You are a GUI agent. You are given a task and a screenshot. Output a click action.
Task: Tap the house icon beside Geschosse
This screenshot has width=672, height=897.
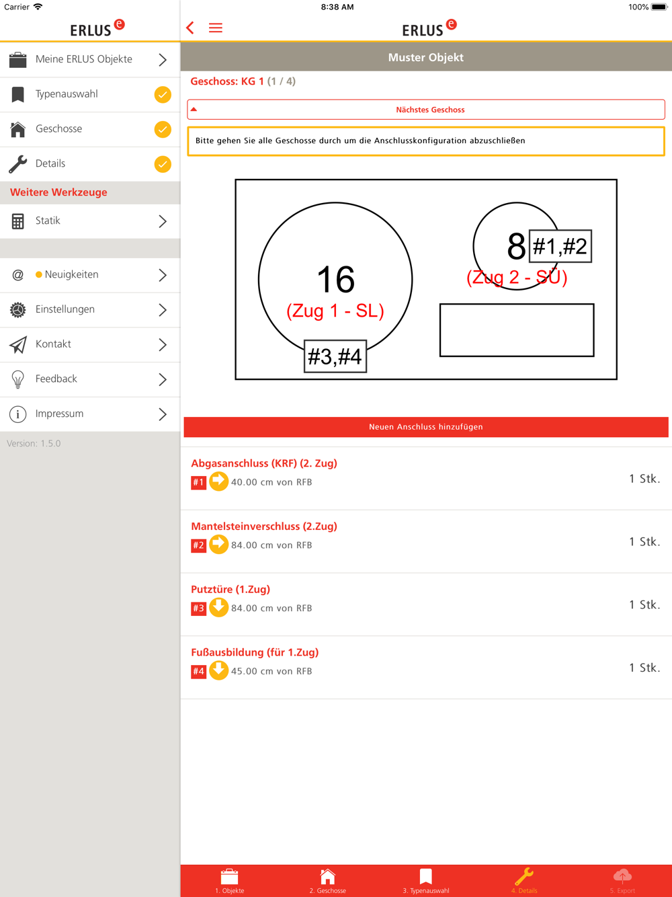[x=18, y=129]
